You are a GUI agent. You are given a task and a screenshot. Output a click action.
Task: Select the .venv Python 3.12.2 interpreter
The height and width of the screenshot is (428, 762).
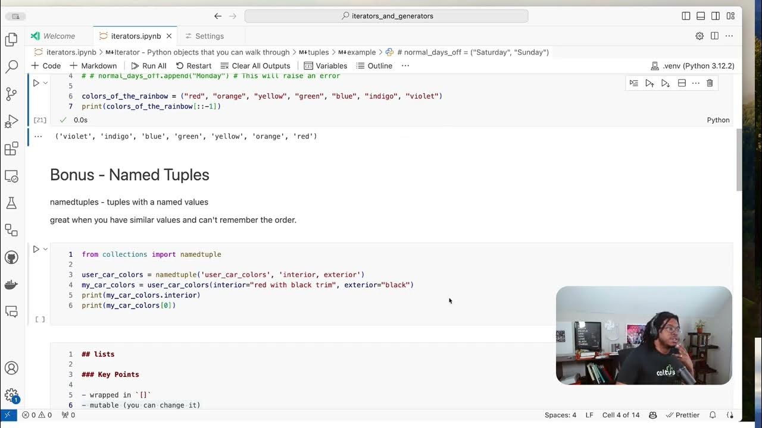pos(692,66)
